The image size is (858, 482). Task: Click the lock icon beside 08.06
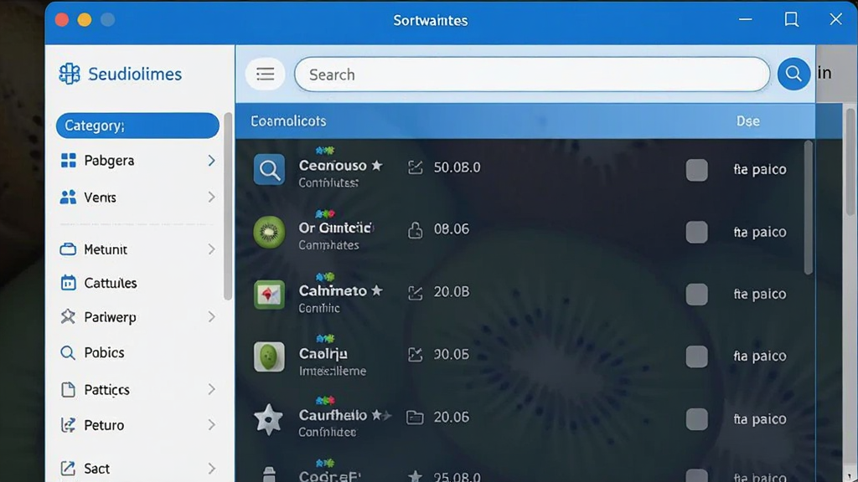point(416,230)
